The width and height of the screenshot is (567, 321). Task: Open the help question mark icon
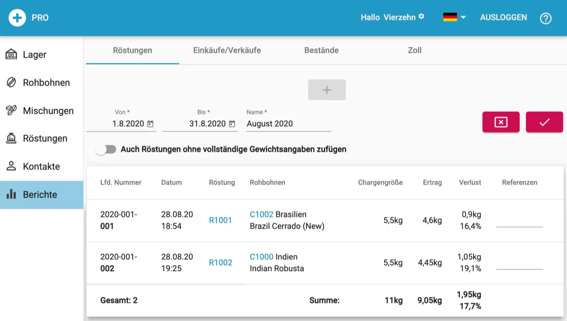coord(545,18)
